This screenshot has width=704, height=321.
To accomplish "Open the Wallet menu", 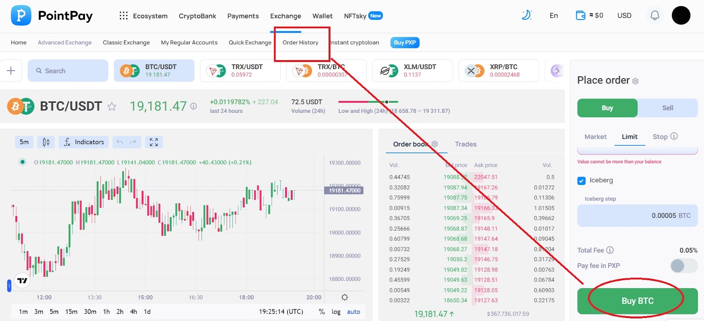I will pos(323,16).
